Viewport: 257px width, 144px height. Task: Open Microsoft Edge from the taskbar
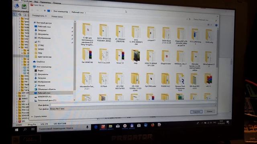click(x=96, y=127)
